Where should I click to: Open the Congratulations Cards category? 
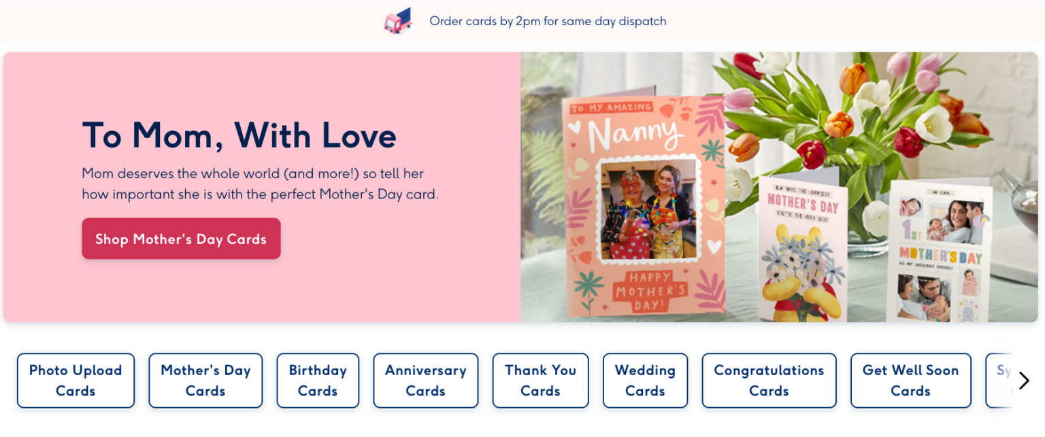tap(769, 381)
